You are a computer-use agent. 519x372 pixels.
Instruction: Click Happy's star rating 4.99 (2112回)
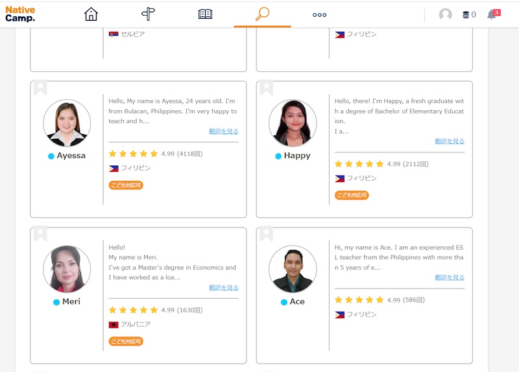(381, 164)
